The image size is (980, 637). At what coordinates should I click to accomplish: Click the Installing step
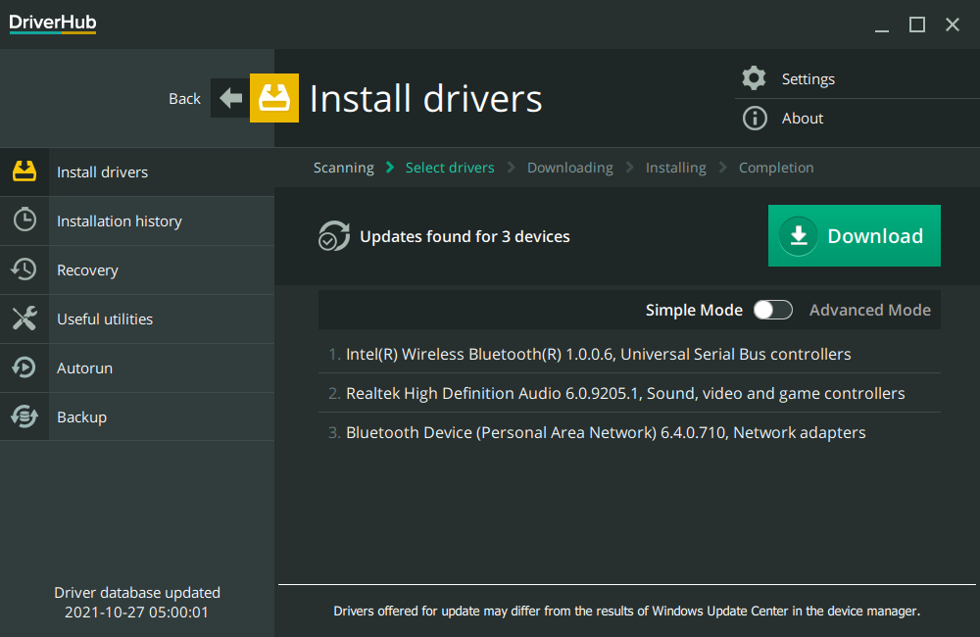(x=675, y=168)
